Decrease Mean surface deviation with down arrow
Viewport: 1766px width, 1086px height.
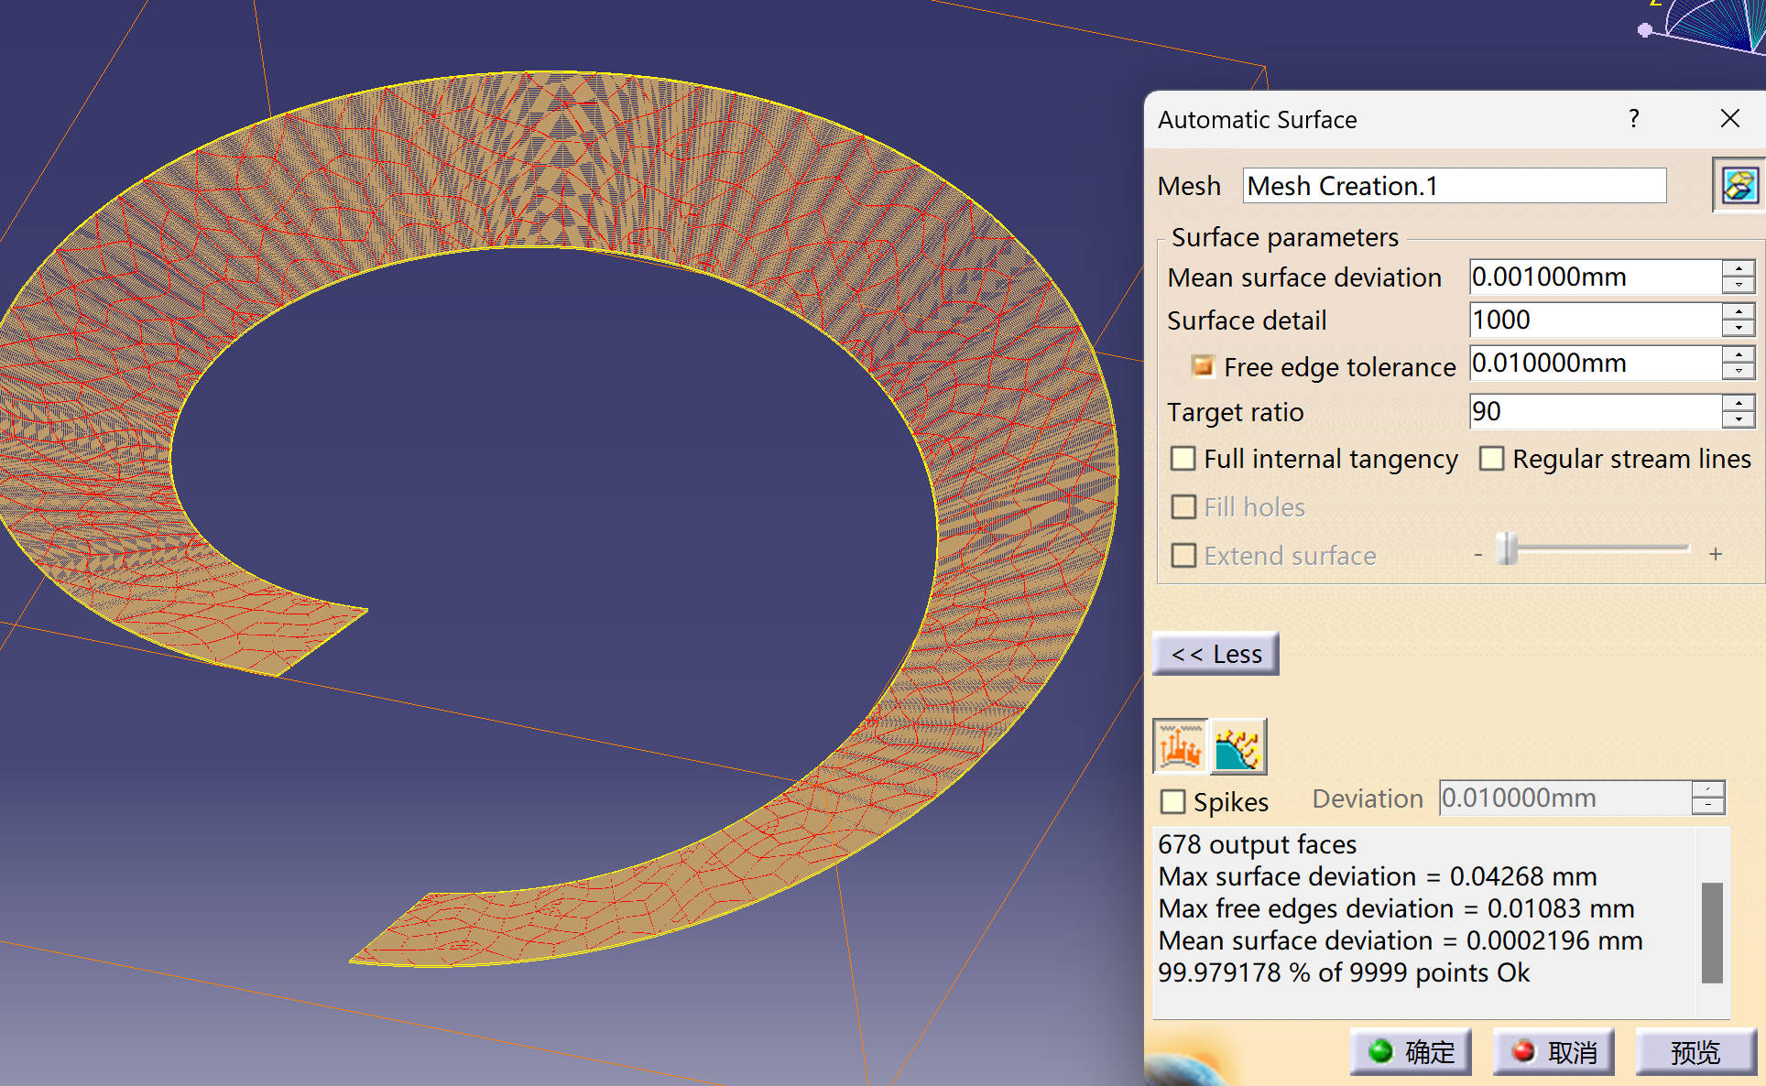[1738, 285]
